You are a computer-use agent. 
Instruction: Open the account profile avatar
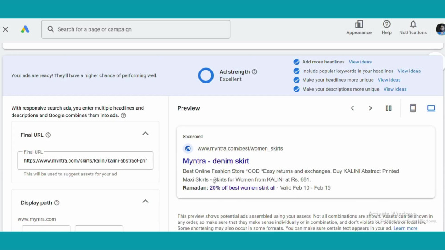point(440,29)
